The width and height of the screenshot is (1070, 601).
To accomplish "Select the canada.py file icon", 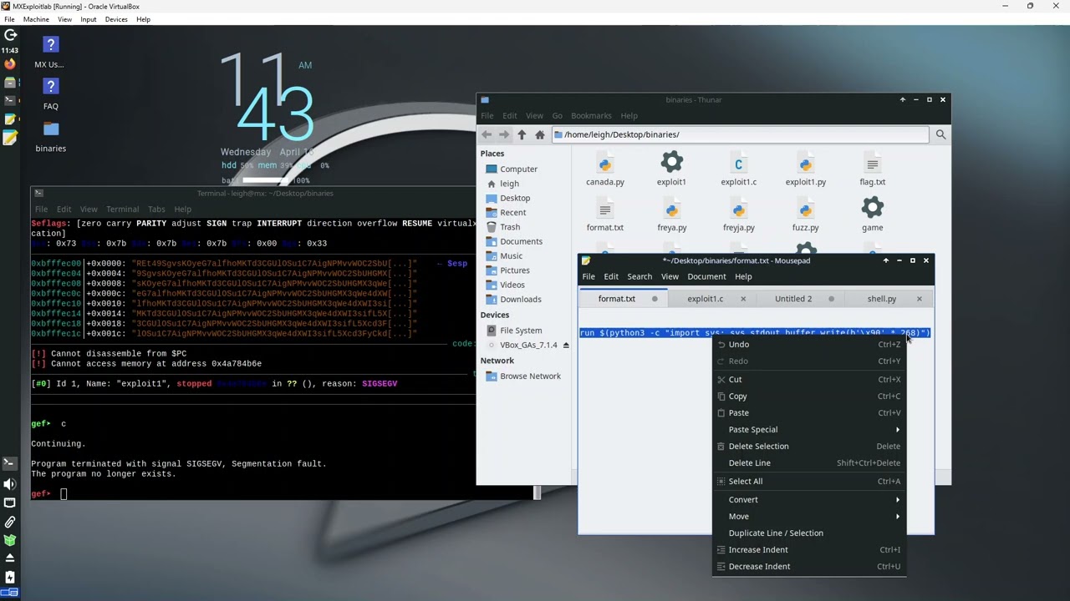I will [605, 169].
